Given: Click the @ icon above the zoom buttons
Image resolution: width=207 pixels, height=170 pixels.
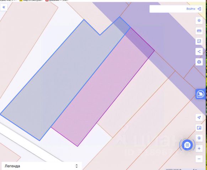Looking at the screenshot, I should (x=199, y=138).
